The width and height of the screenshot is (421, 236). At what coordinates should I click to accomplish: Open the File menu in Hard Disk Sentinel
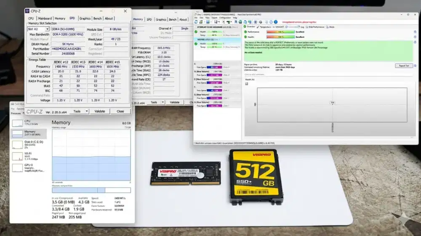(x=196, y=18)
